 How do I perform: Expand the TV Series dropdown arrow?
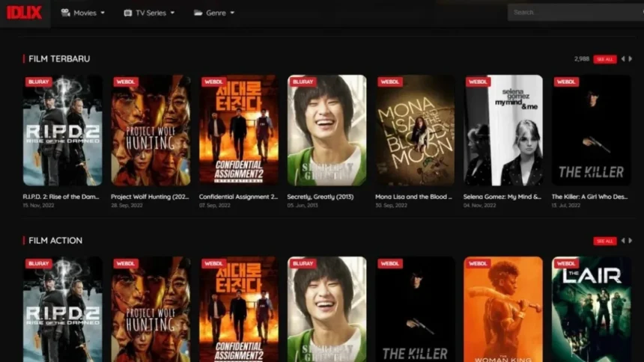(x=172, y=13)
